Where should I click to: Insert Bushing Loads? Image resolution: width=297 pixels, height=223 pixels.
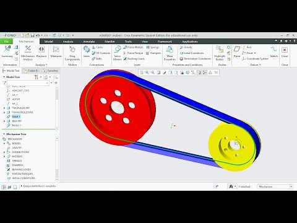[134, 59]
